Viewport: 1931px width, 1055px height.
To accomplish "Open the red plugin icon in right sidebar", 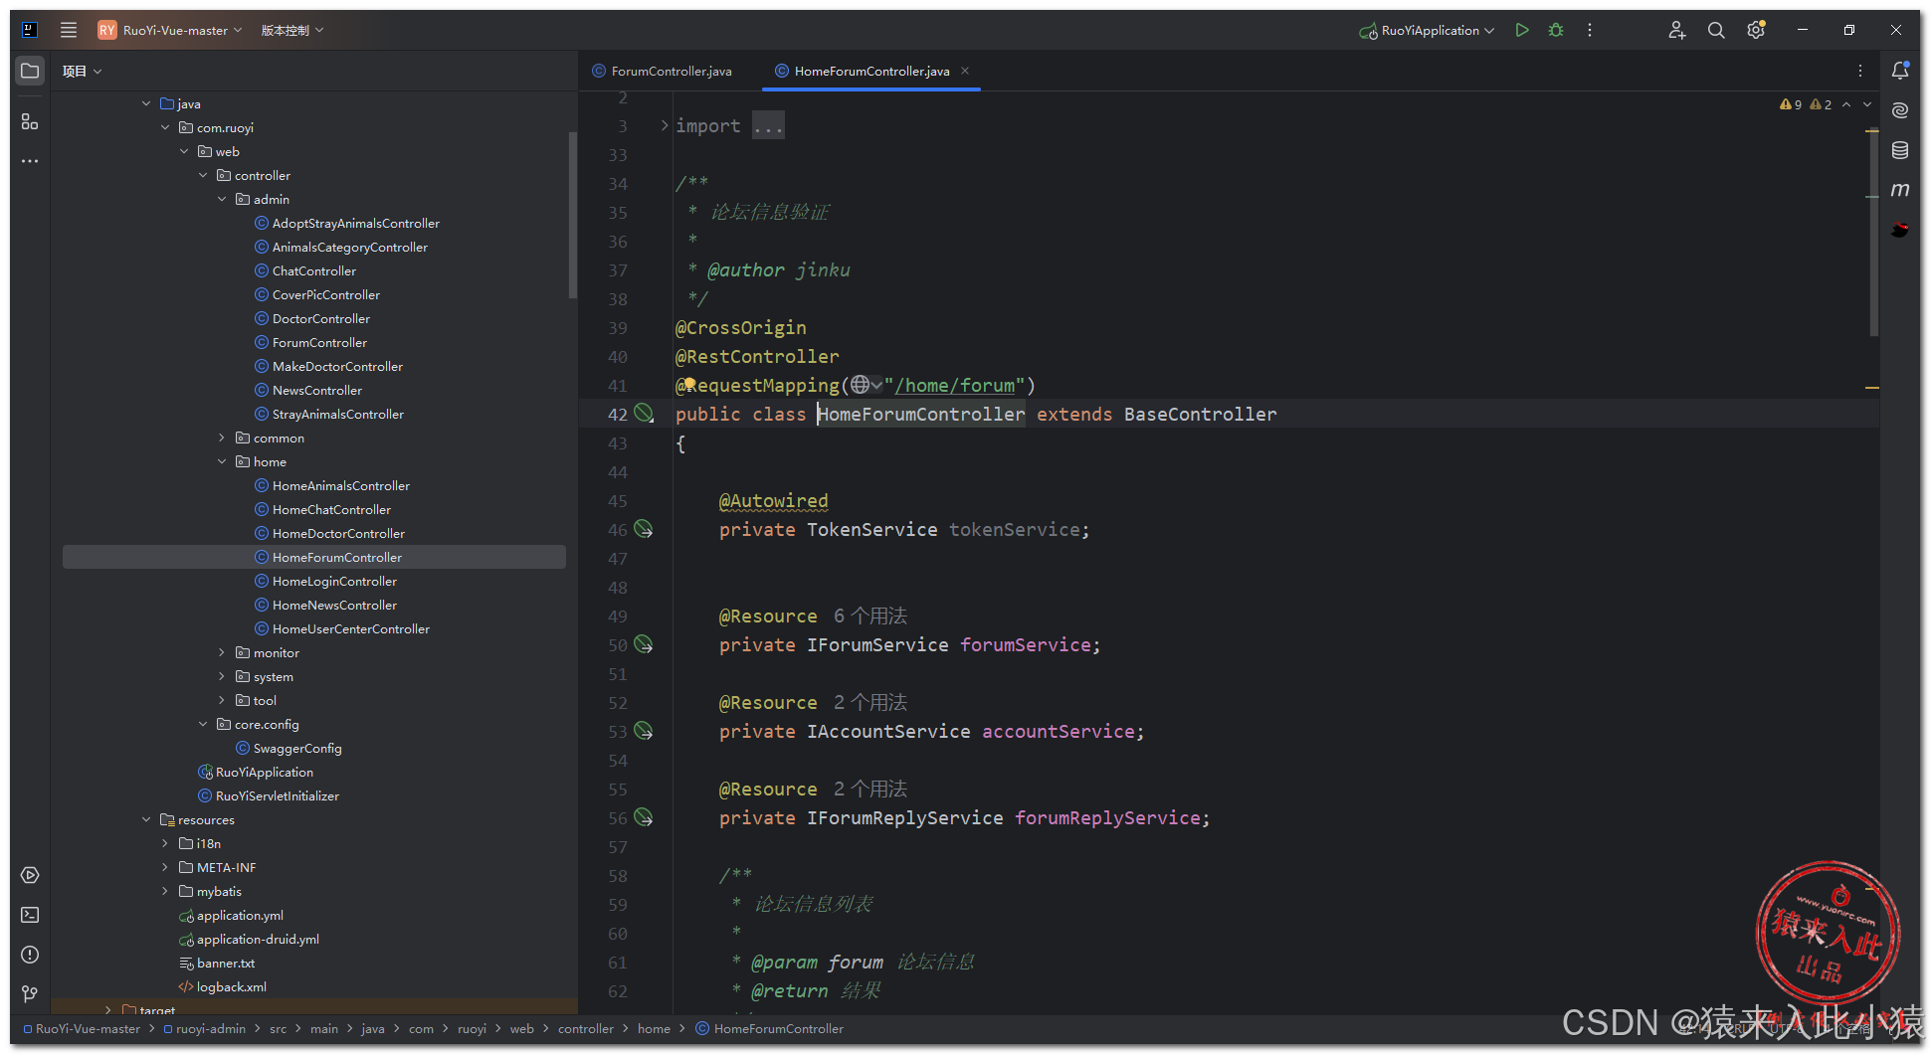I will [1900, 230].
